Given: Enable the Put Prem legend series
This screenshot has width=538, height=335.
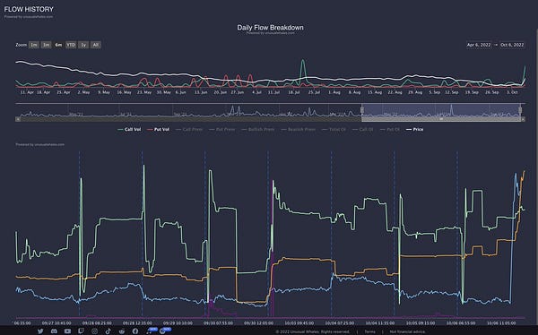Looking at the screenshot, I should [222, 129].
